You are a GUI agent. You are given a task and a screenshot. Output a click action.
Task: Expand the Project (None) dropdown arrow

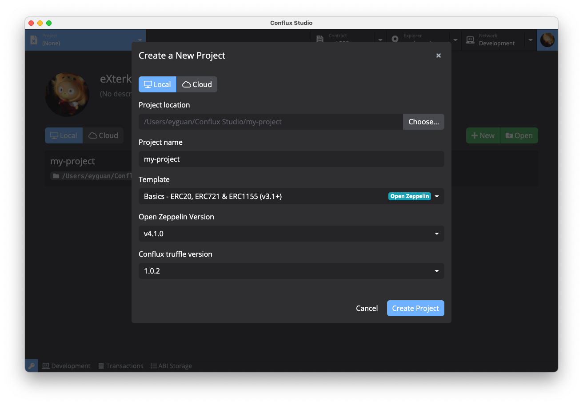pos(140,40)
